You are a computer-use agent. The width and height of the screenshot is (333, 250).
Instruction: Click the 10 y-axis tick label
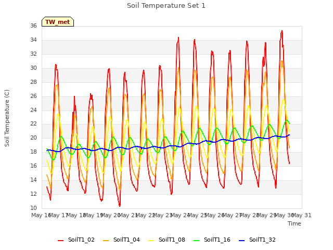[33, 208]
